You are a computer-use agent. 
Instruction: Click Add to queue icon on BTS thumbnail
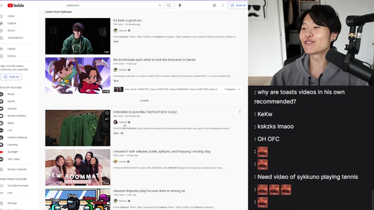pos(107,118)
